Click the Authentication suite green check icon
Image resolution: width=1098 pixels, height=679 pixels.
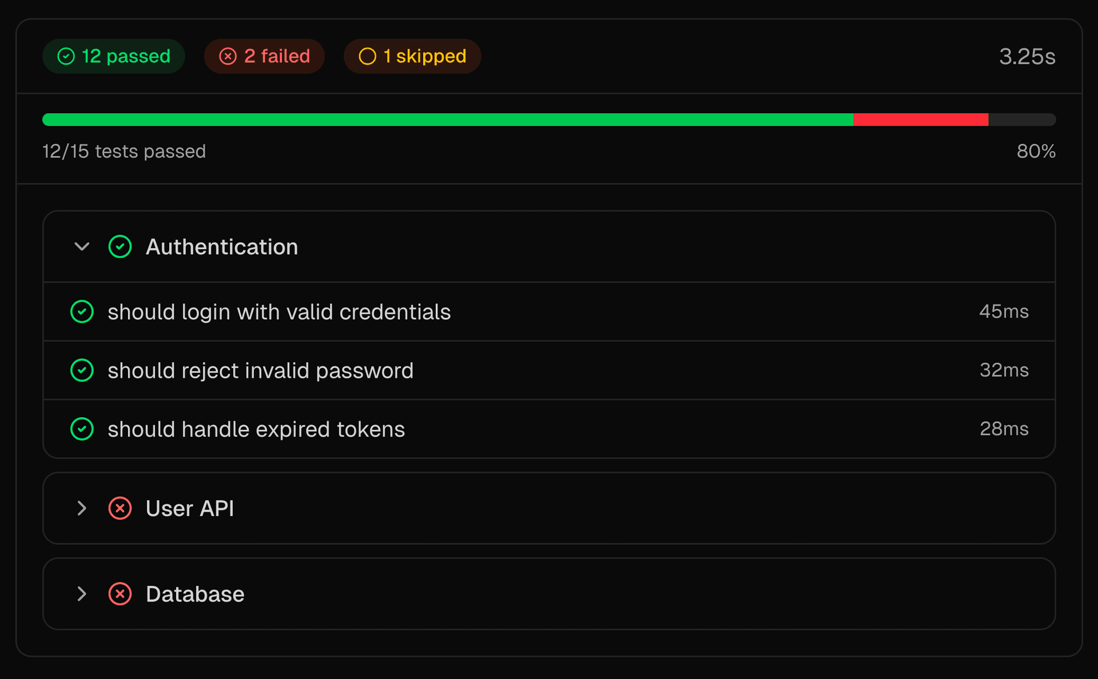tap(120, 247)
